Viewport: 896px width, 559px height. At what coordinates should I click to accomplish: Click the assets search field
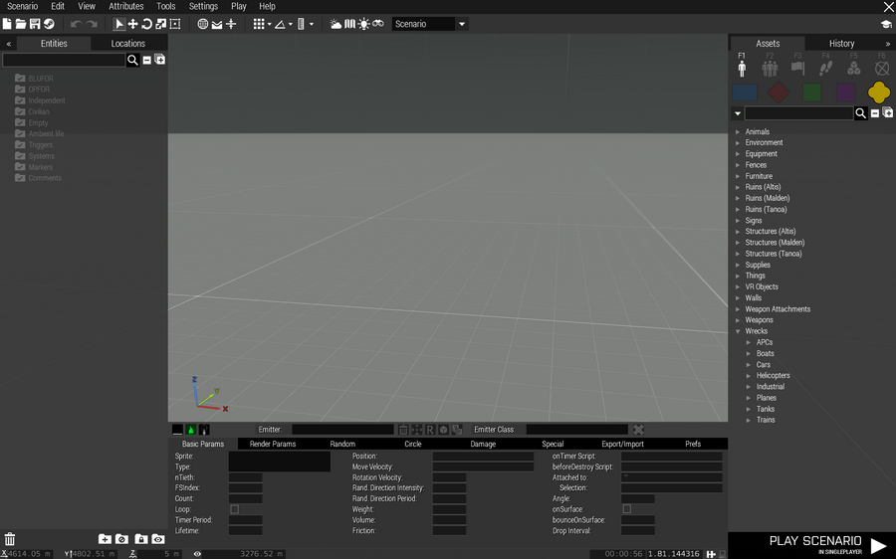798,113
